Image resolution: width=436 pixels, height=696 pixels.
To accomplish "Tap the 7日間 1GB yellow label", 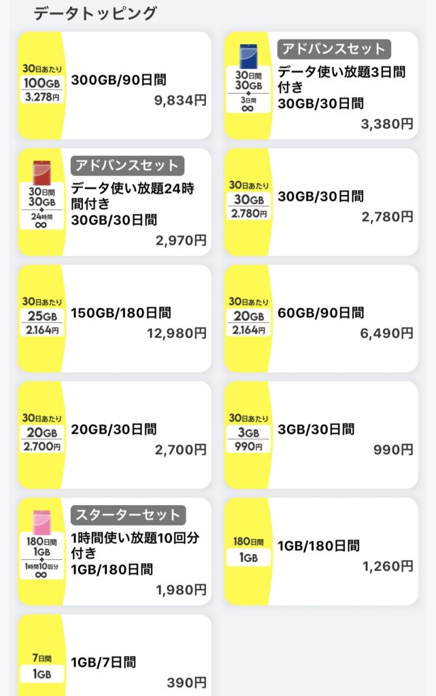I will (41, 667).
